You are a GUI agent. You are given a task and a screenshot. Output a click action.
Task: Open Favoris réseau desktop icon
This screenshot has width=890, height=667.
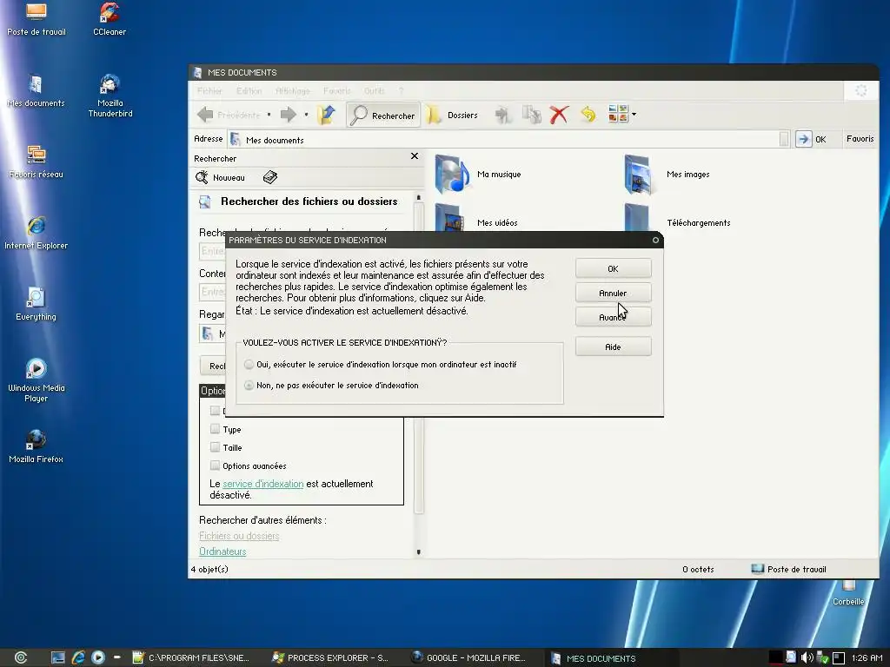[36, 162]
